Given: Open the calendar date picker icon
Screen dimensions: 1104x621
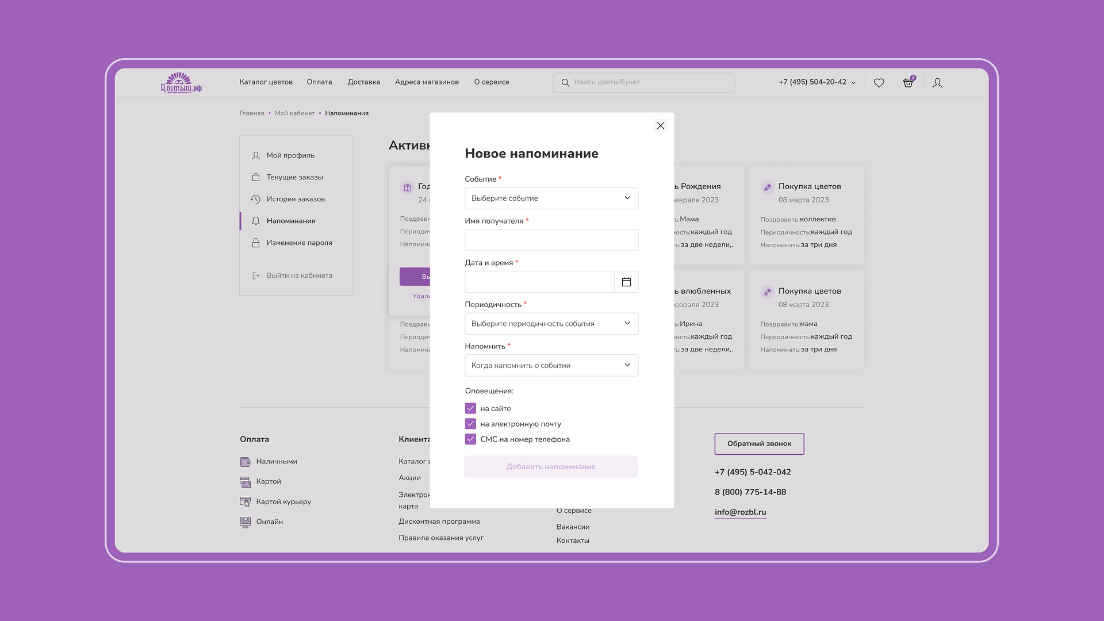Looking at the screenshot, I should pyautogui.click(x=626, y=282).
